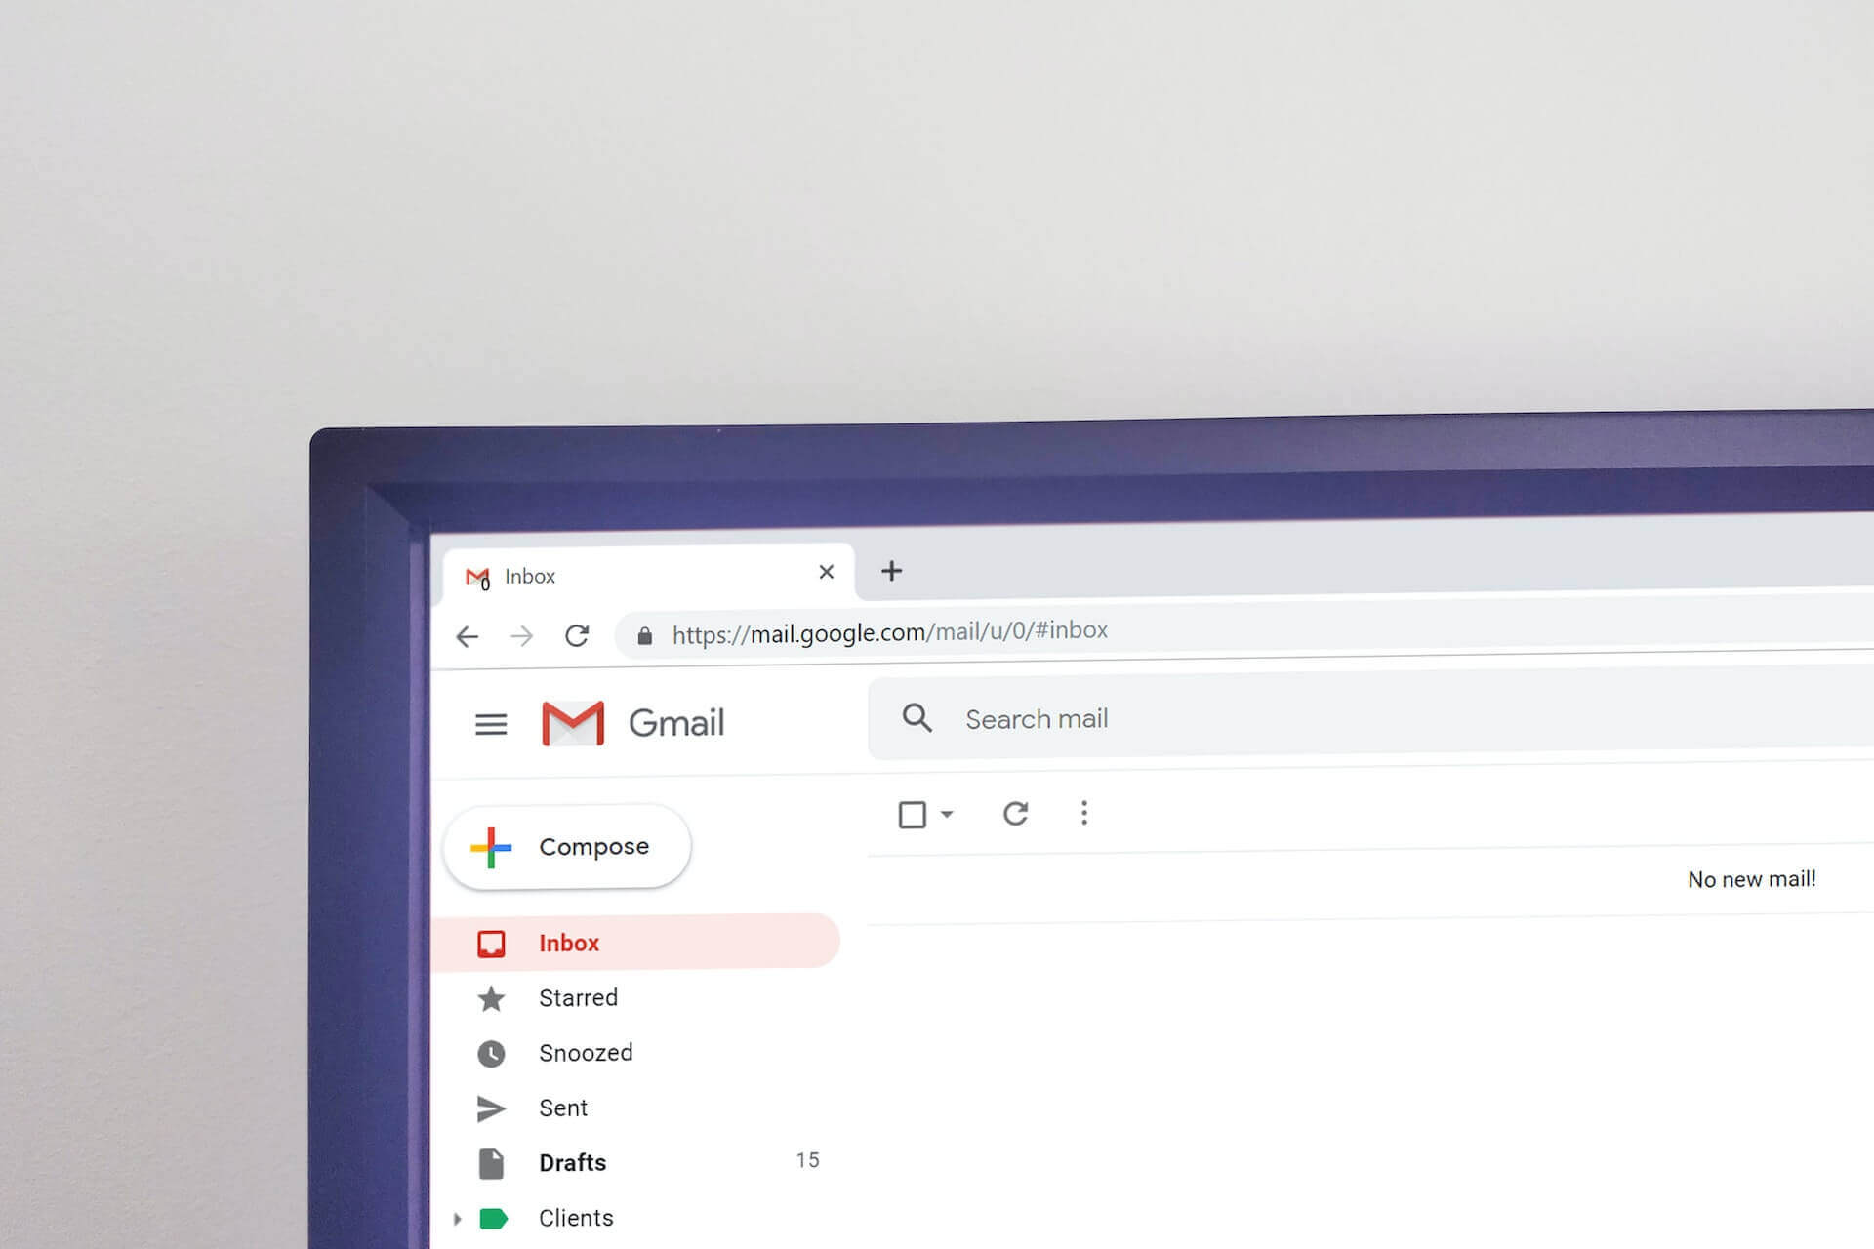The image size is (1874, 1249).
Task: Click the Search mail input field
Action: tap(1366, 719)
